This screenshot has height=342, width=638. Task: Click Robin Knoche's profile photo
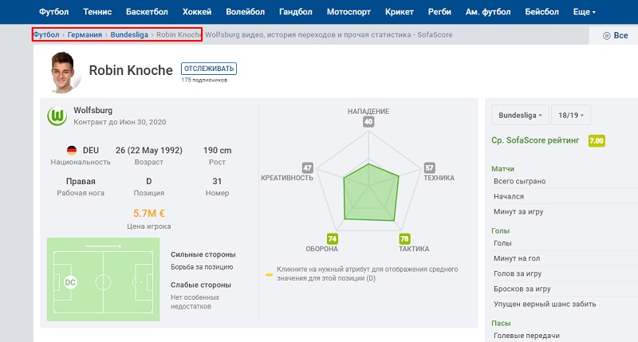pyautogui.click(x=61, y=73)
